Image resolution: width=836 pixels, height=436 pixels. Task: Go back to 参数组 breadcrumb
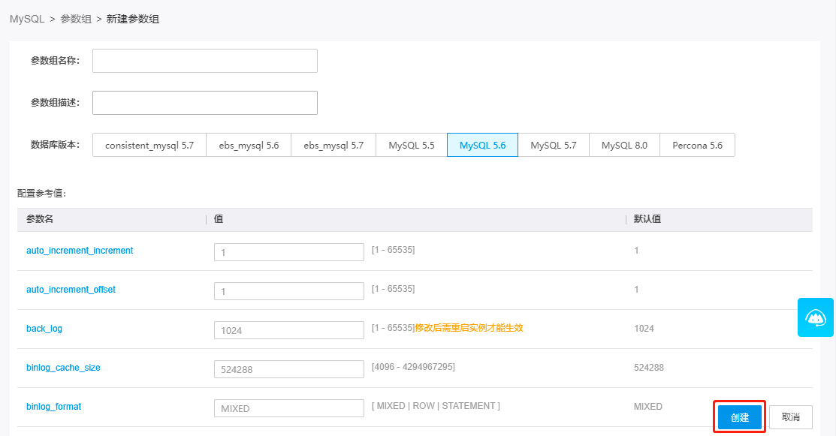click(75, 19)
